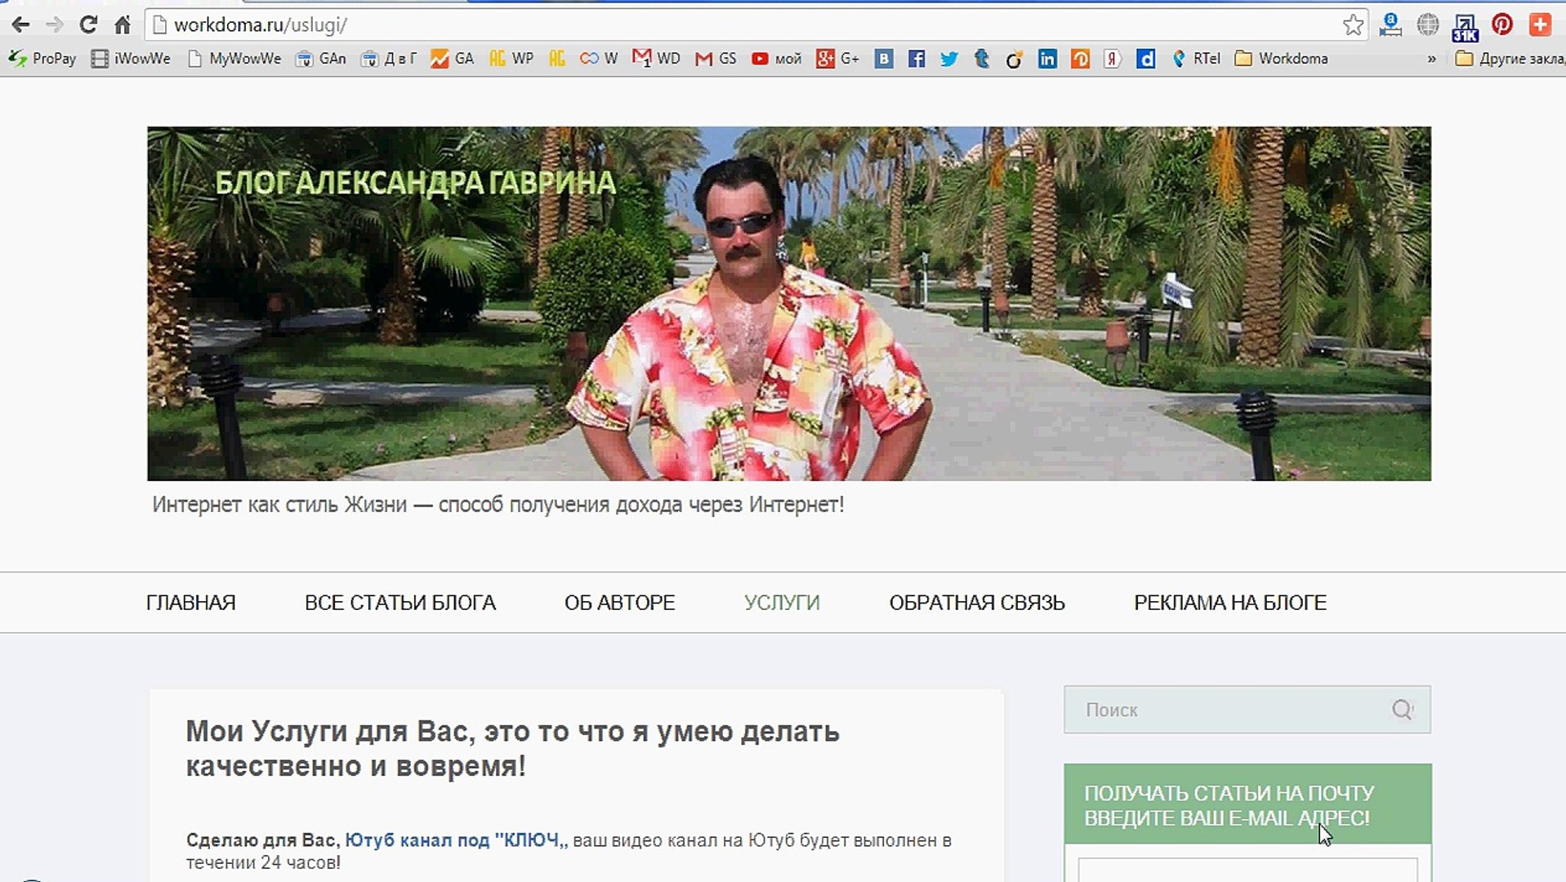Open the Yandex bookmark icon

click(x=1113, y=59)
